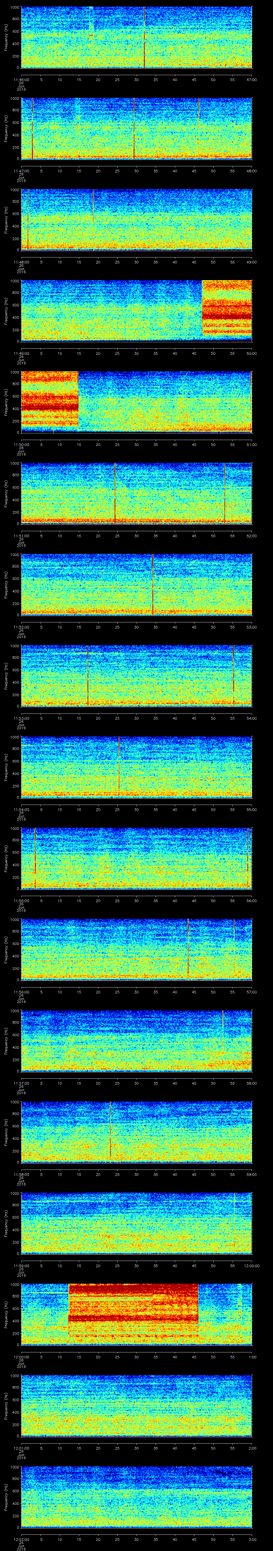Screen dimensions: 273x1551
Task: Click the 3:00 end time label
Action: (x=252, y=1540)
